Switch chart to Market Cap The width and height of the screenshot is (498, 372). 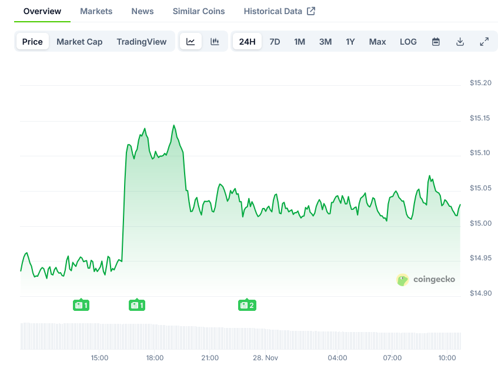[x=79, y=42]
